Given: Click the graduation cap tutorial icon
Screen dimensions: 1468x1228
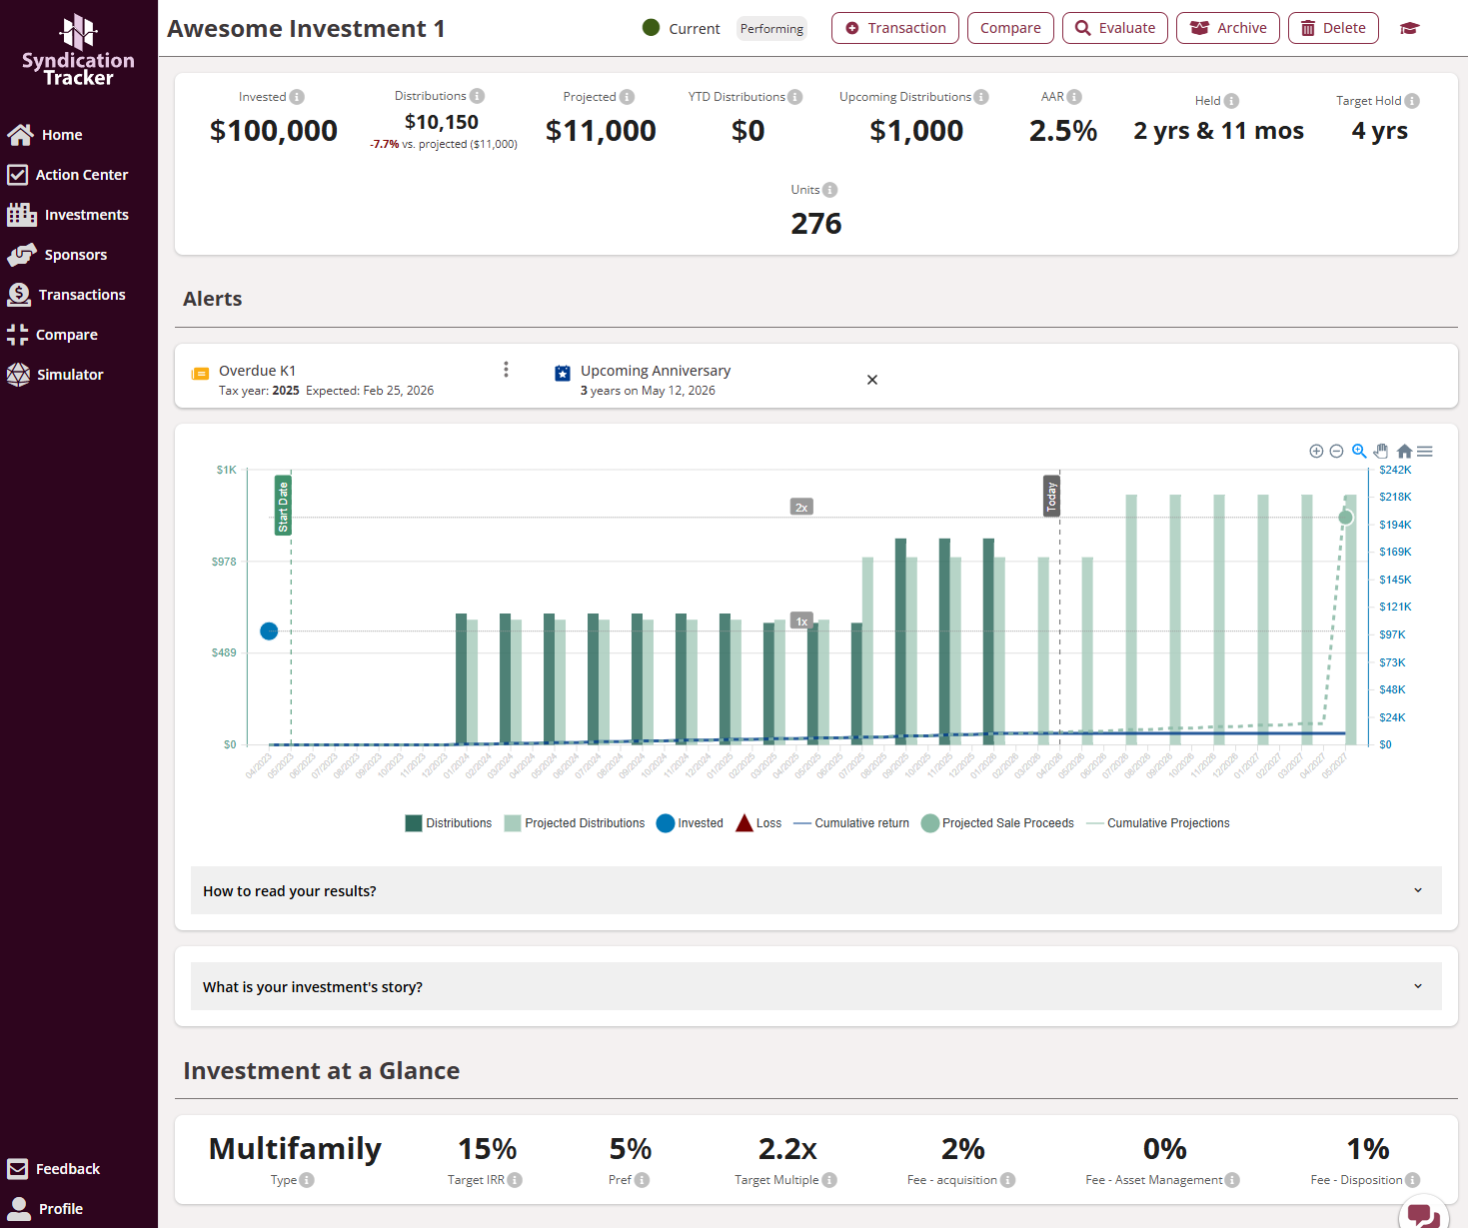Looking at the screenshot, I should point(1409,28).
